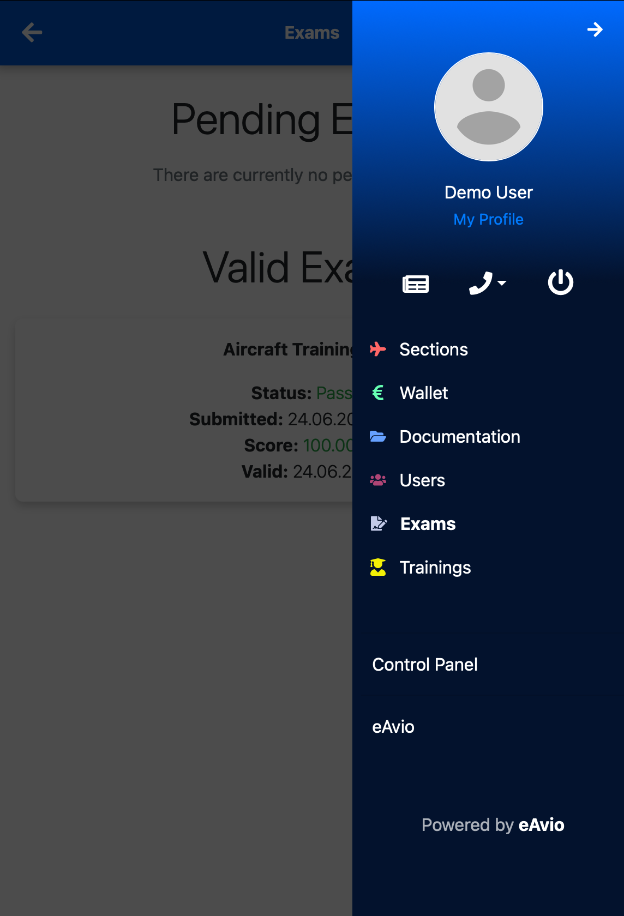Click the red airplane Sections icon
Viewport: 624px width, 916px height.
pyautogui.click(x=378, y=349)
